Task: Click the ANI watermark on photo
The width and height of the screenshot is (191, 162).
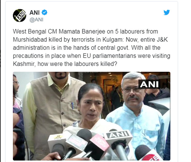Action: click(149, 84)
